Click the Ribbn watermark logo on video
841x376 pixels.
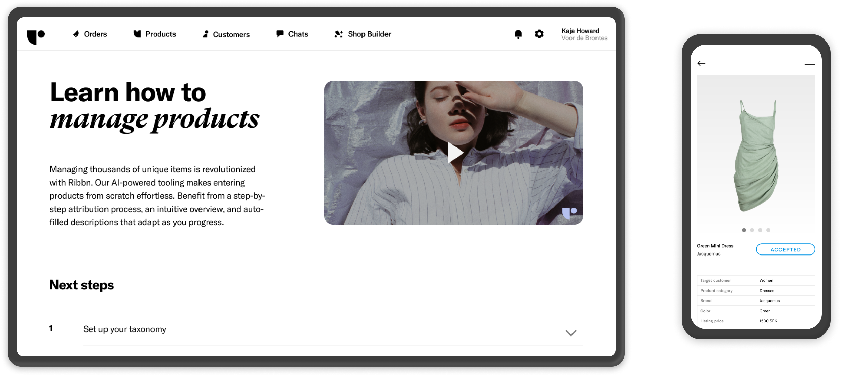point(569,213)
